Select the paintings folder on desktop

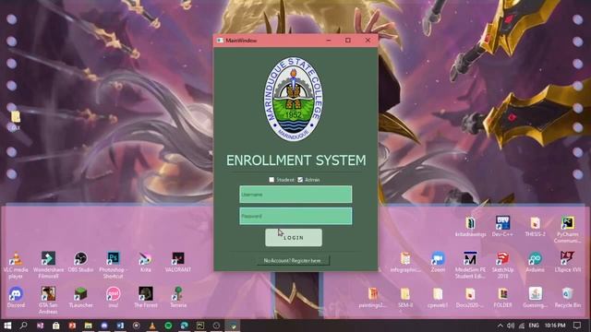[x=372, y=297]
